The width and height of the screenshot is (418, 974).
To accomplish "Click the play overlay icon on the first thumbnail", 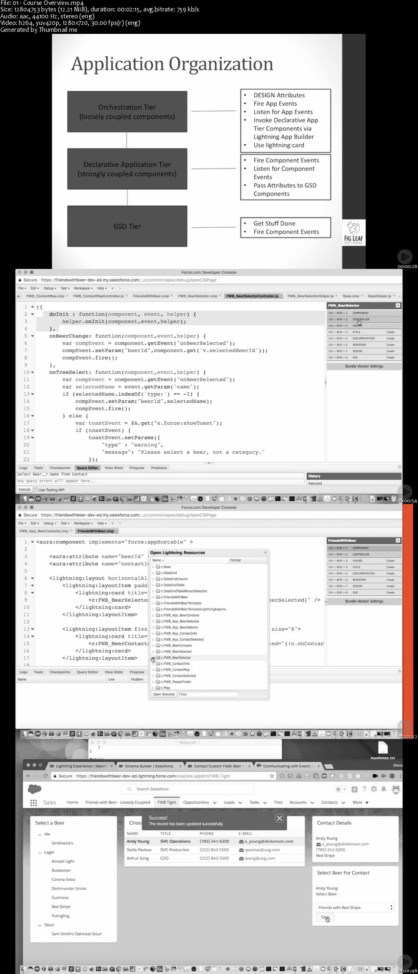I will tap(404, 257).
